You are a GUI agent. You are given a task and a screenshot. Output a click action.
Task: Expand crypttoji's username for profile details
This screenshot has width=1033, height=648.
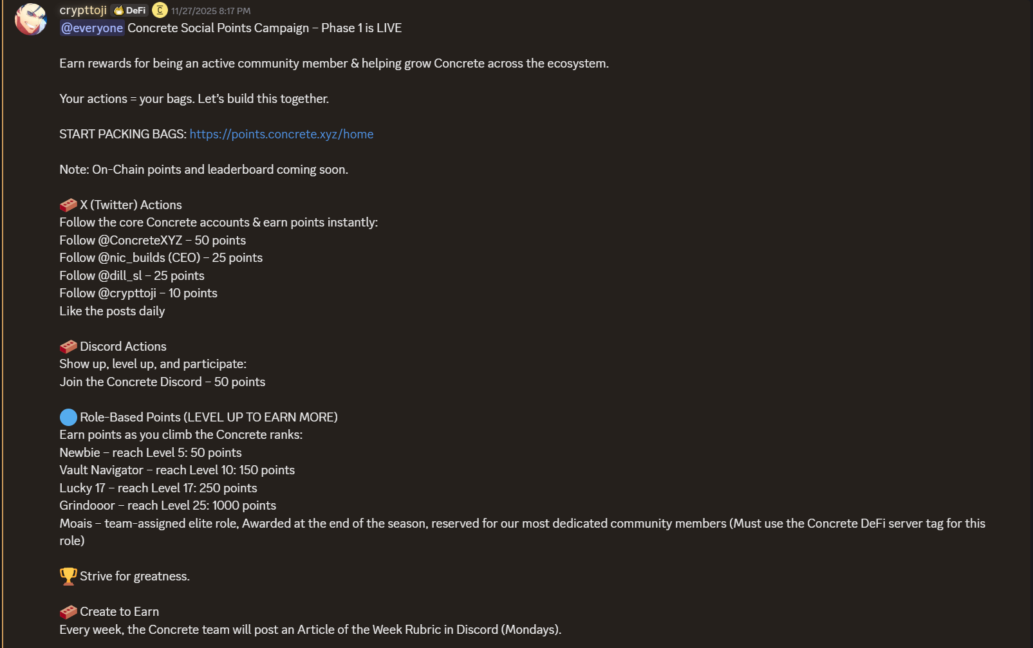pyautogui.click(x=82, y=10)
